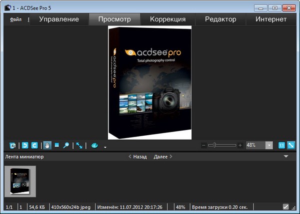
Task: Minimize the ACDSee Pro 5 window
Action: (260, 8)
